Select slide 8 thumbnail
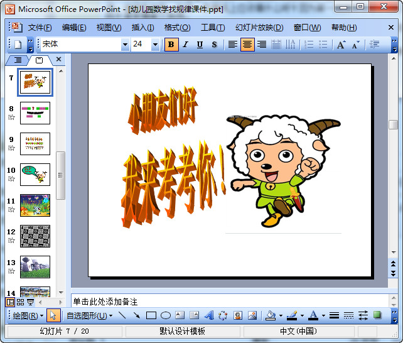This screenshot has width=403, height=343. click(x=35, y=113)
